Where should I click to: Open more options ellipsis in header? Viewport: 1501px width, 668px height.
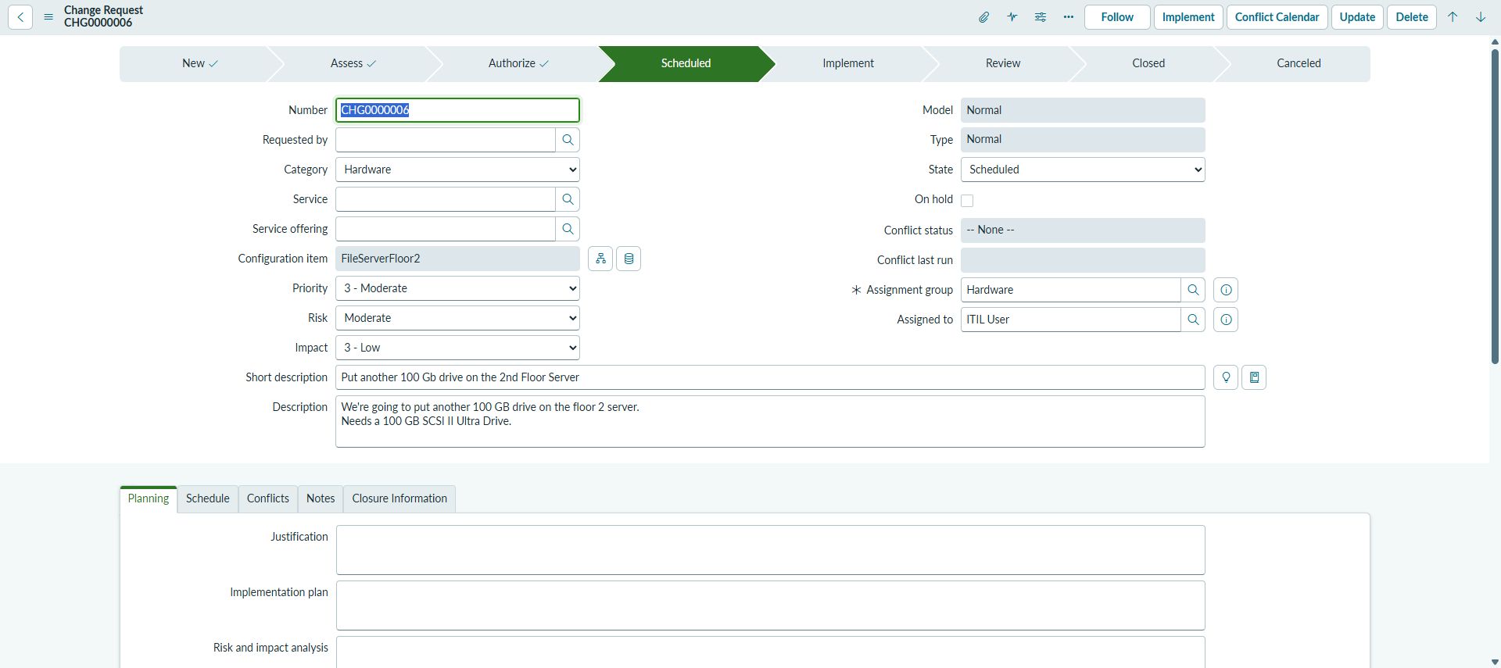[1069, 17]
